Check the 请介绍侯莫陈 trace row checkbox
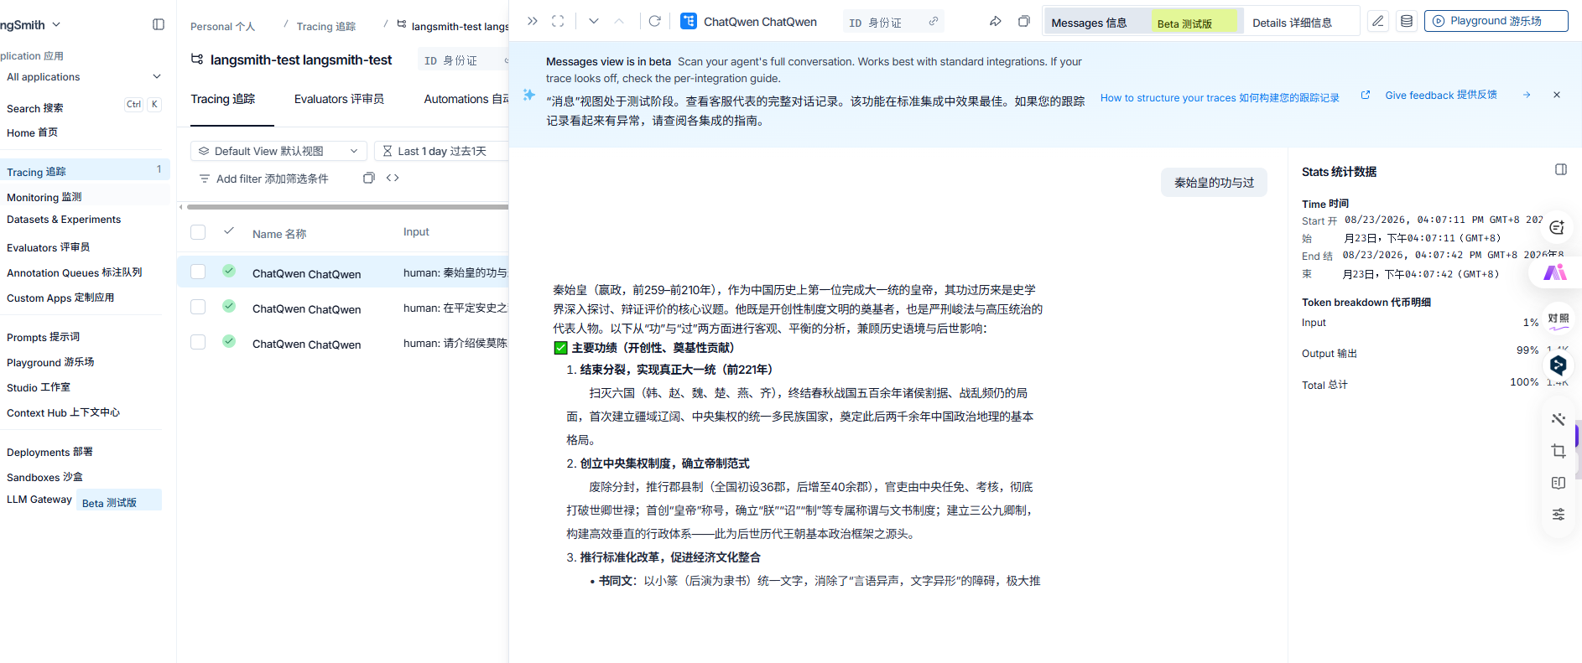This screenshot has height=663, width=1582. (198, 342)
